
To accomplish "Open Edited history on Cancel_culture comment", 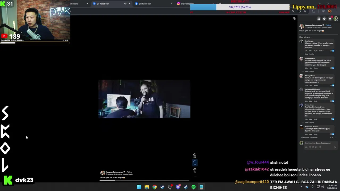I will tap(321, 51).
